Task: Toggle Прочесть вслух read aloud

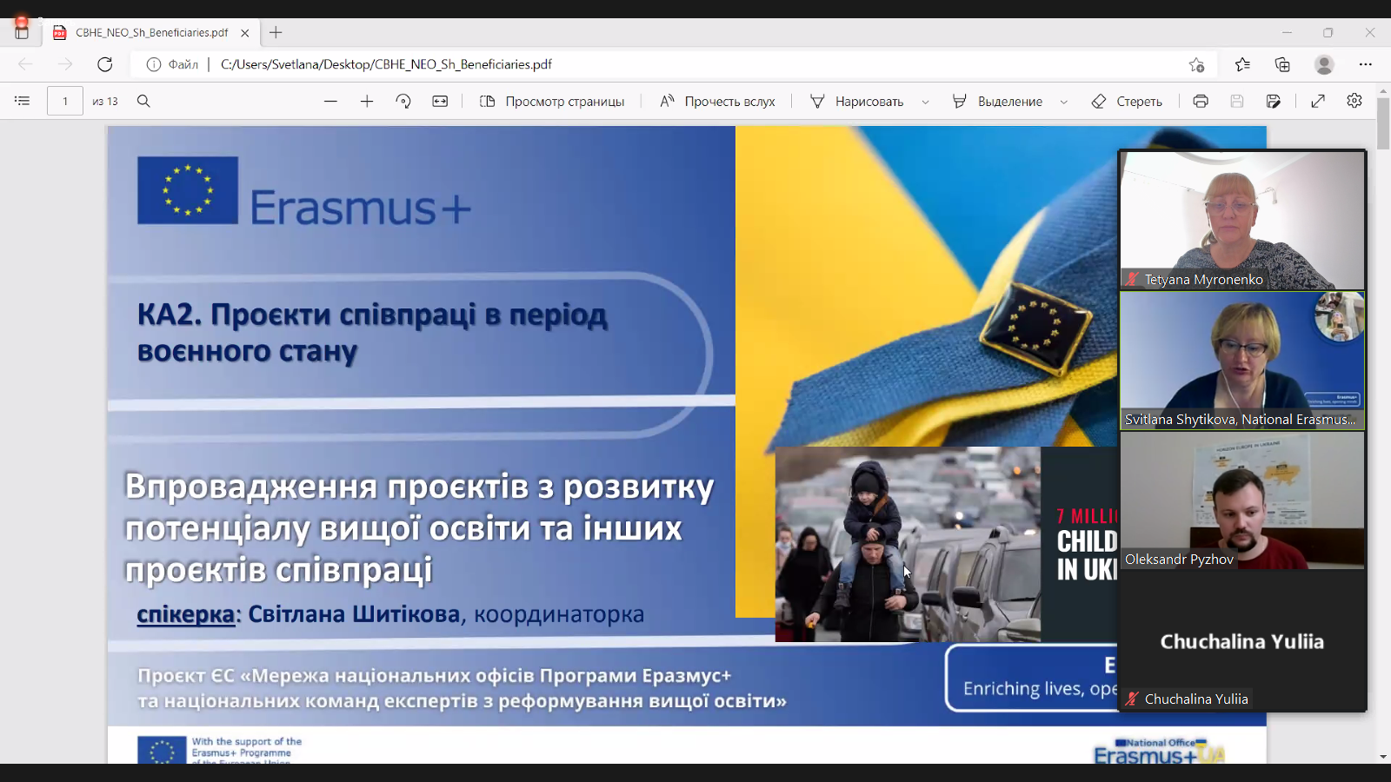Action: pyautogui.click(x=717, y=101)
